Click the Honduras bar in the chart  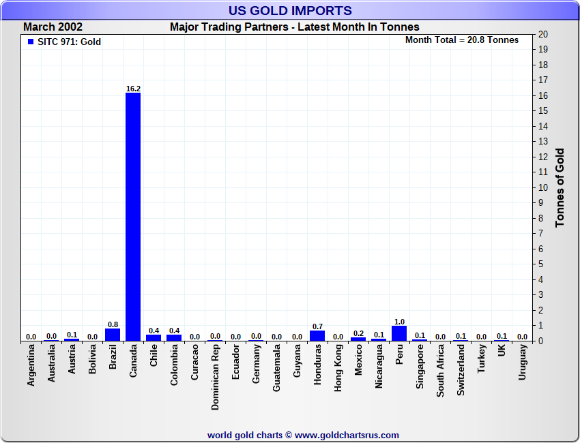[317, 335]
